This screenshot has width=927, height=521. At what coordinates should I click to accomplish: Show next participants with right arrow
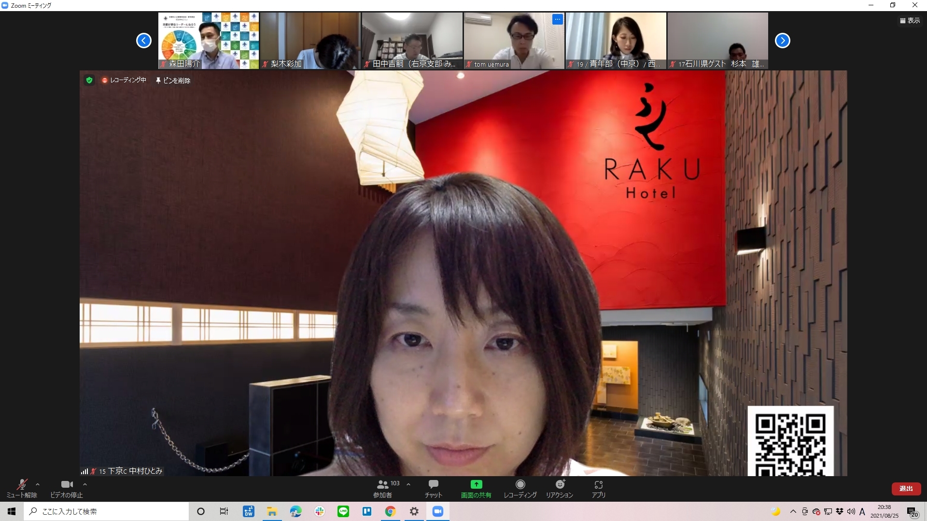(x=783, y=41)
